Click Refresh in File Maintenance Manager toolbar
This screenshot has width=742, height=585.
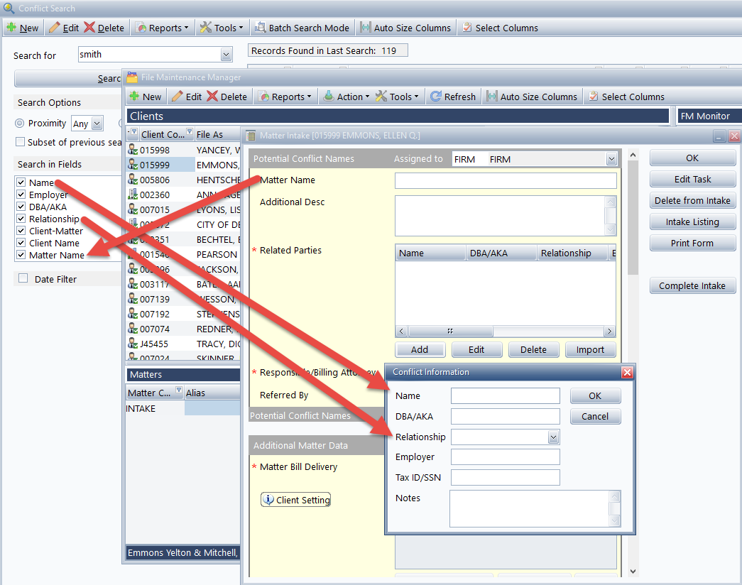point(453,97)
